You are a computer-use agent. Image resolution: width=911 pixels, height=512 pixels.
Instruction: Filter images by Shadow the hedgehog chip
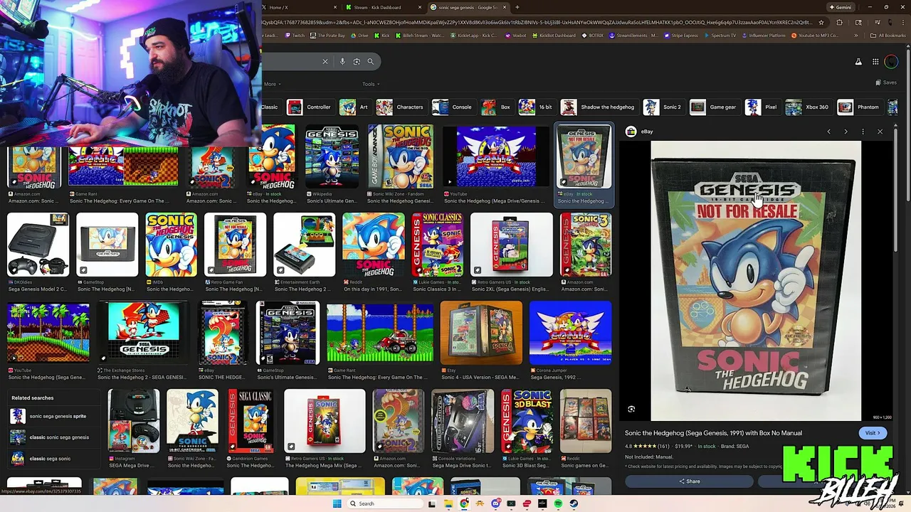598,107
